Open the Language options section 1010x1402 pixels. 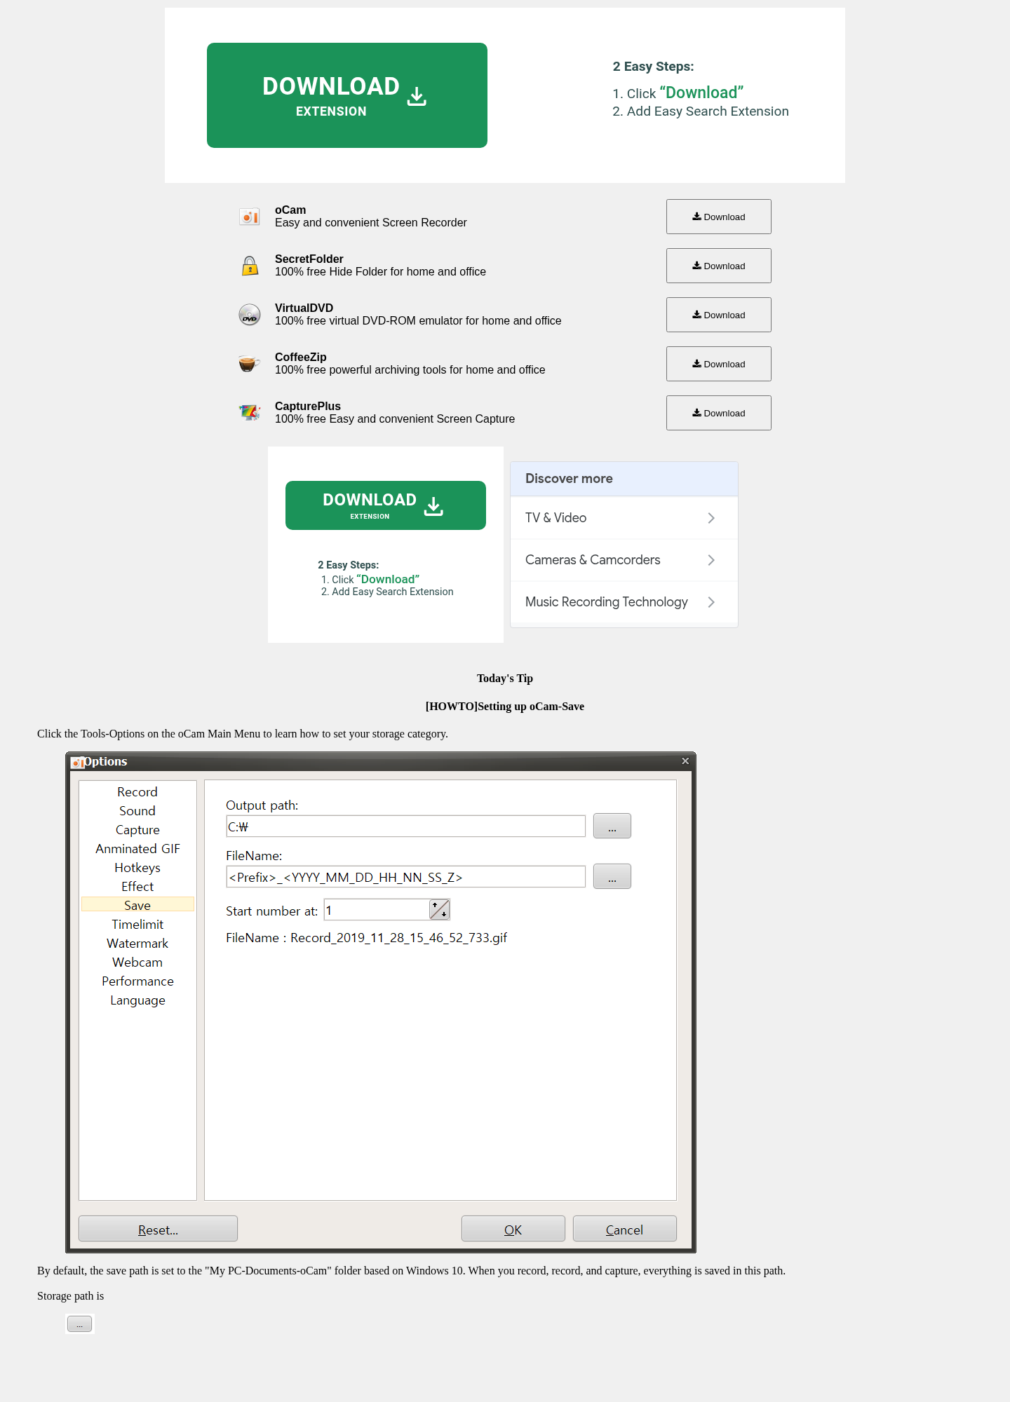(137, 1000)
